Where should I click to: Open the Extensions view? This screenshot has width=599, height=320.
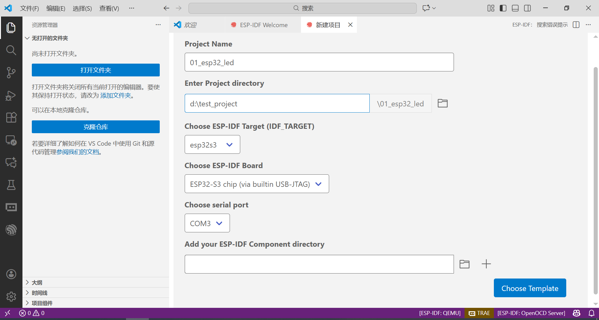coord(11,118)
